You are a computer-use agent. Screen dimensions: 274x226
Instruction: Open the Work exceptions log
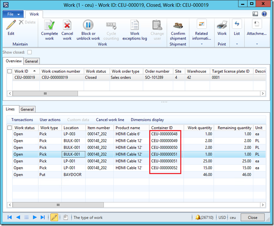point(135,25)
